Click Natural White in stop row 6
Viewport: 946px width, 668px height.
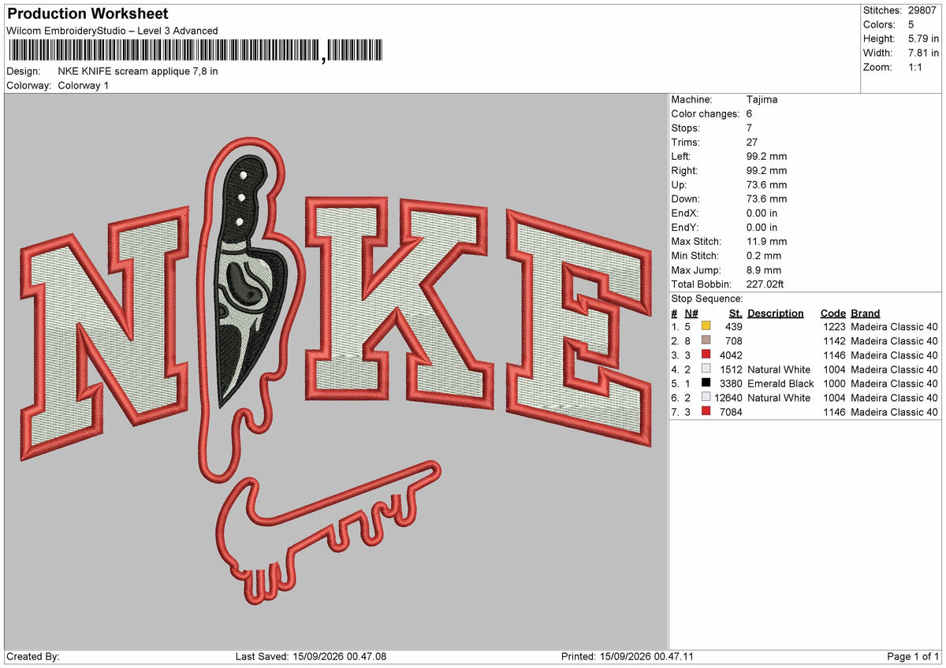(779, 397)
